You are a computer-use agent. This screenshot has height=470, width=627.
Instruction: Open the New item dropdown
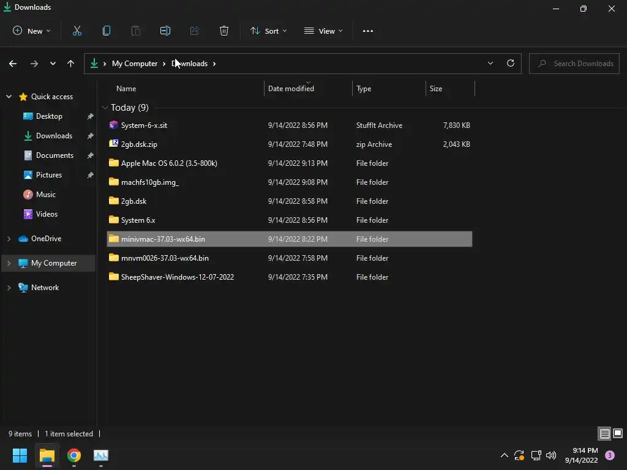(x=32, y=31)
